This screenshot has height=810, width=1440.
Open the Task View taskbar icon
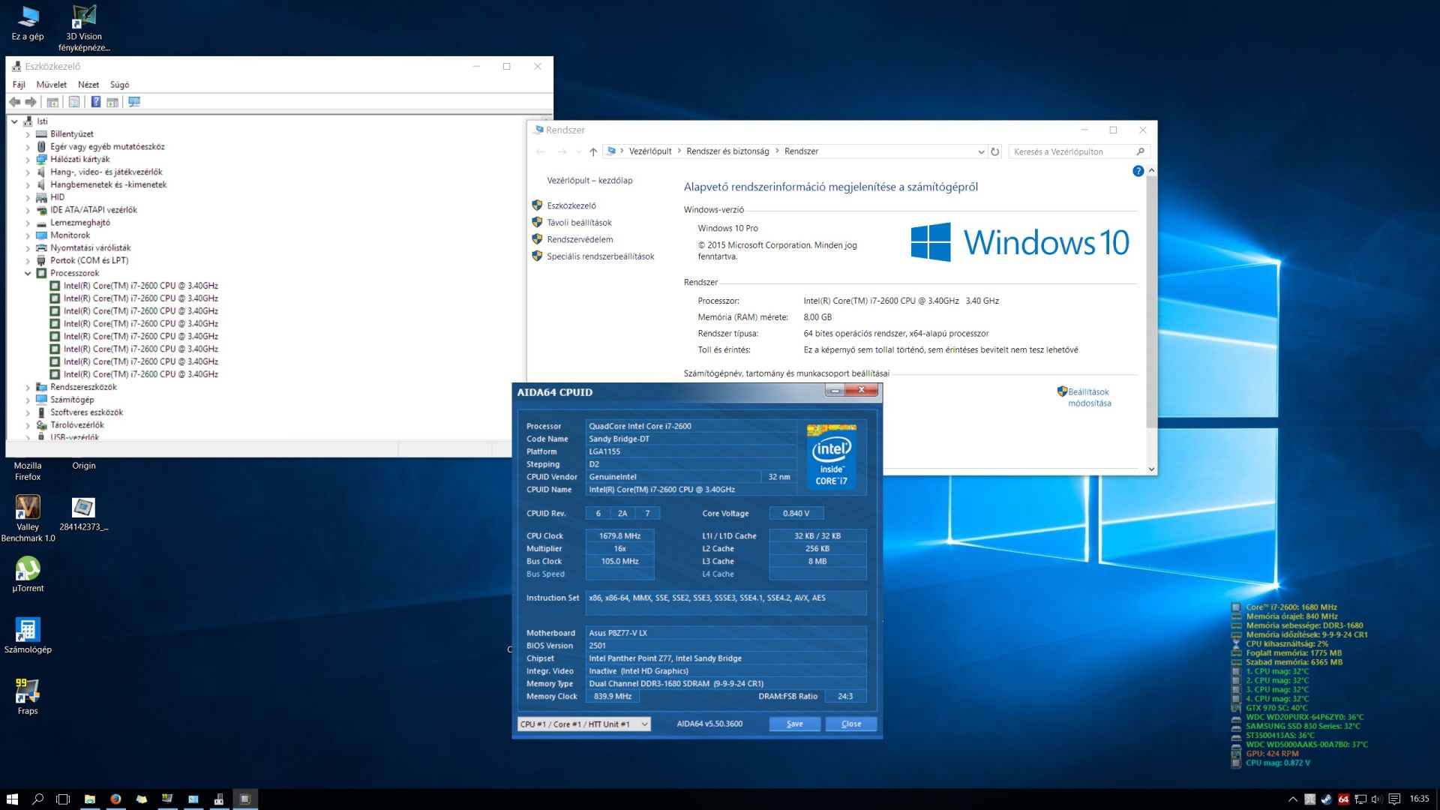click(x=63, y=799)
